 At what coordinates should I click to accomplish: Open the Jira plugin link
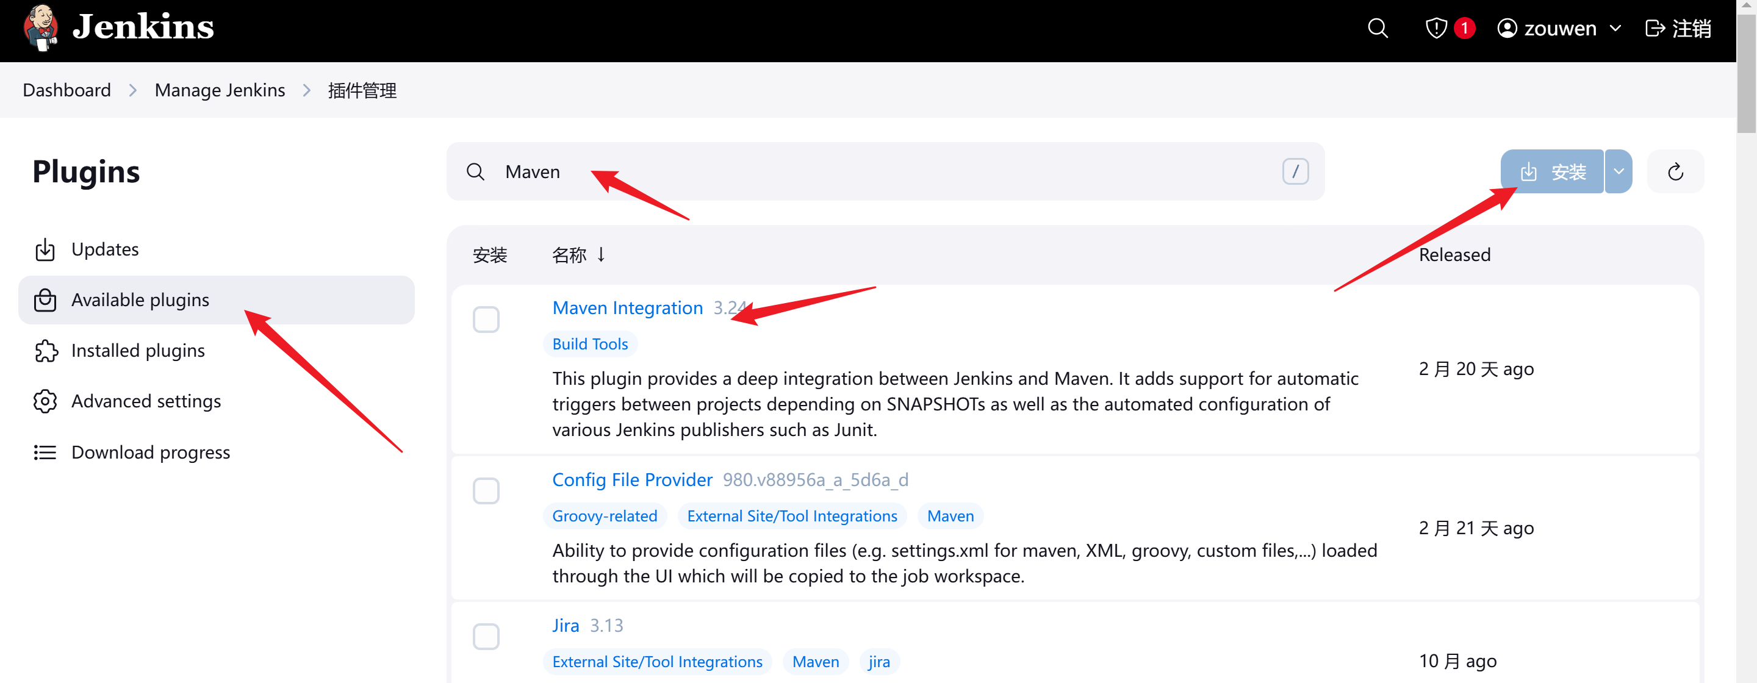pos(566,626)
